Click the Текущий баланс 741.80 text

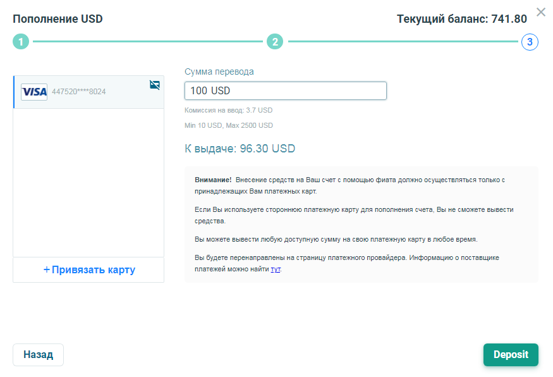461,19
